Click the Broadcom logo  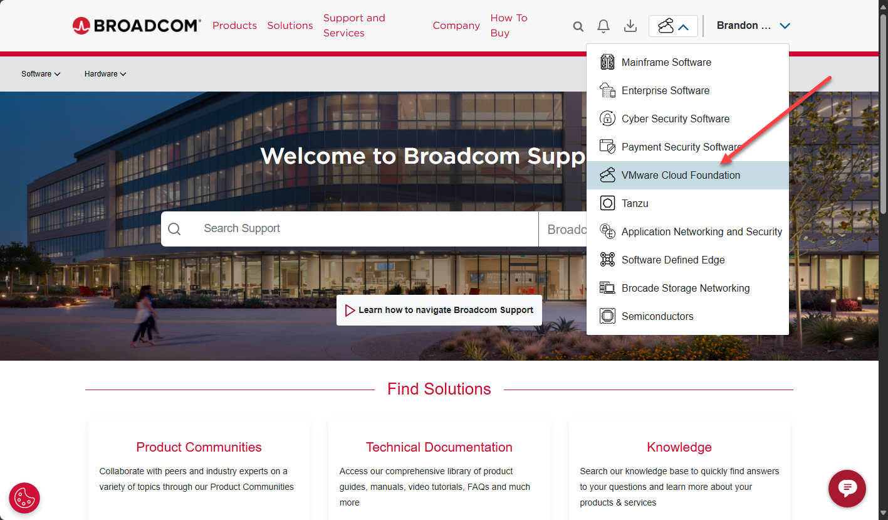pos(137,26)
